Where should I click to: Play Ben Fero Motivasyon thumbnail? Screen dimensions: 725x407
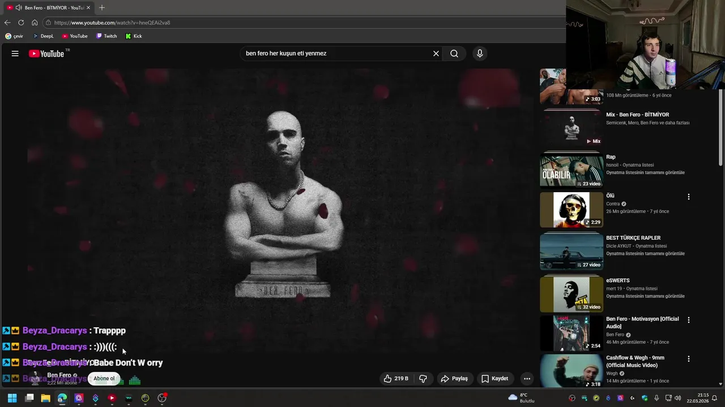(x=572, y=333)
